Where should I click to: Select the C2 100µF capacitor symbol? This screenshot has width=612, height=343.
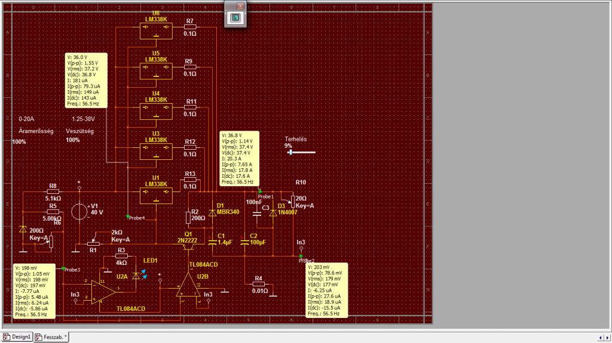pyautogui.click(x=244, y=242)
